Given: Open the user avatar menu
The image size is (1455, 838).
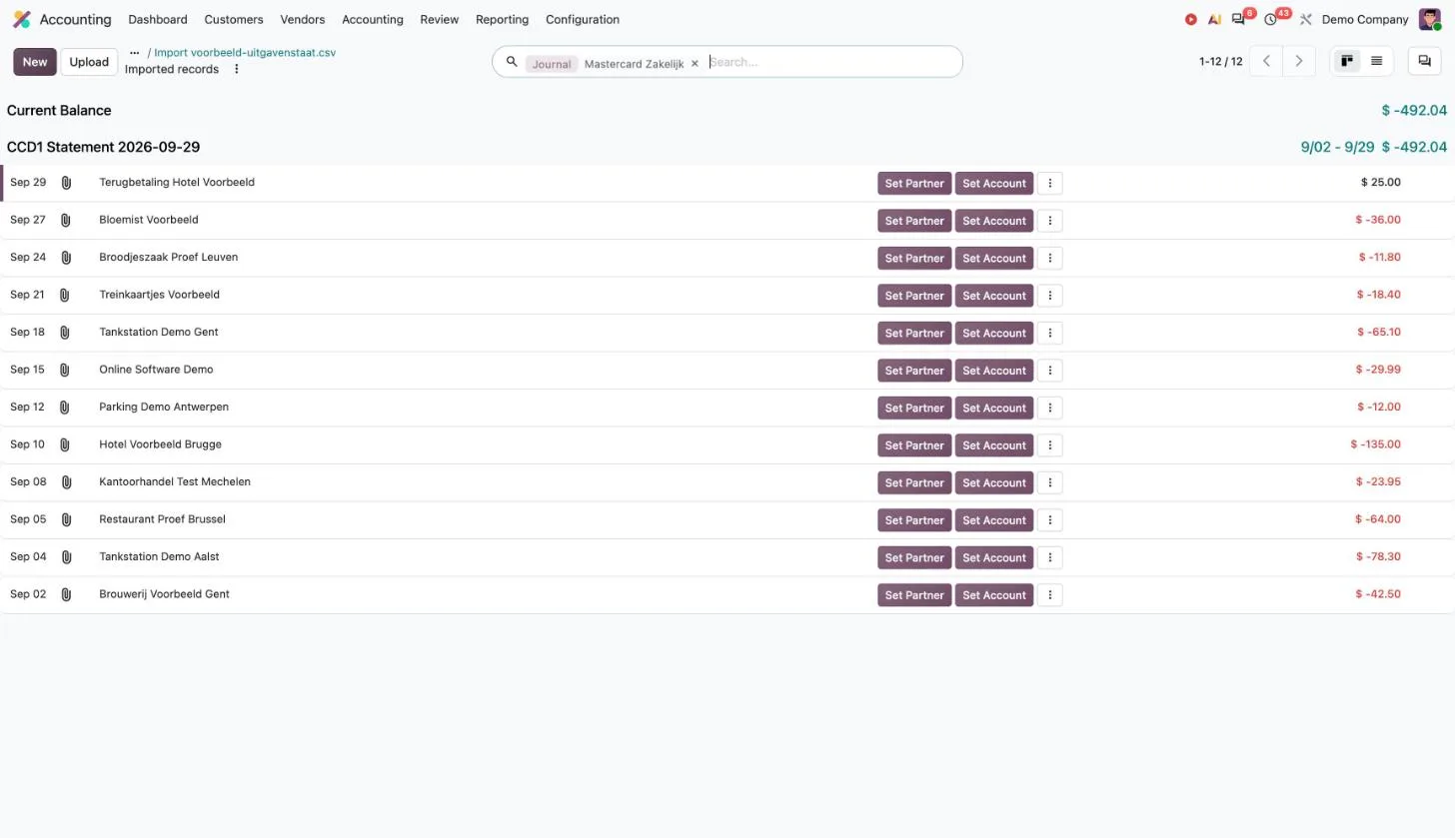Looking at the screenshot, I should pos(1430,19).
